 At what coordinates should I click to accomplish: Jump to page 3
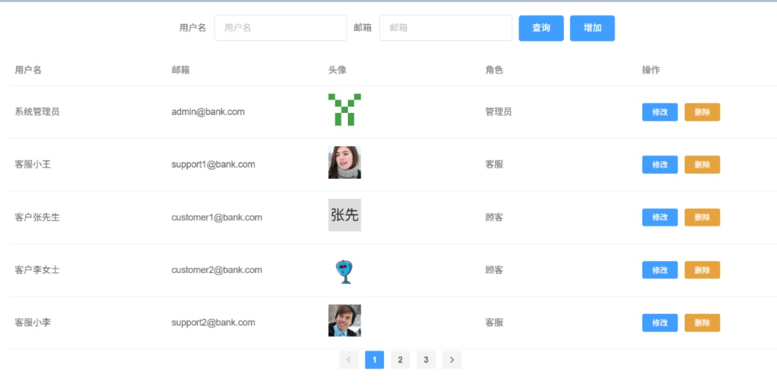[x=426, y=360]
